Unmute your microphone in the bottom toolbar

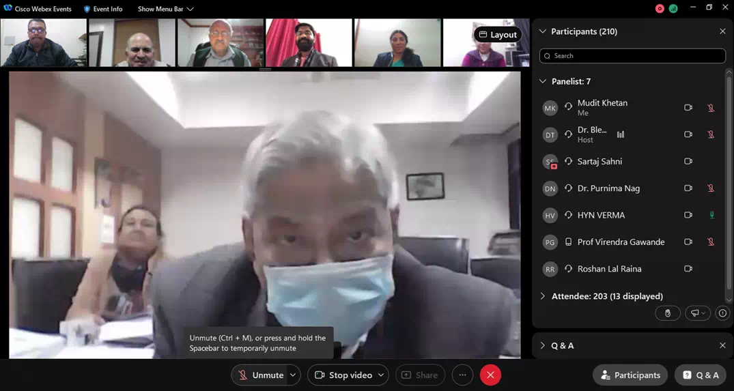[260, 375]
